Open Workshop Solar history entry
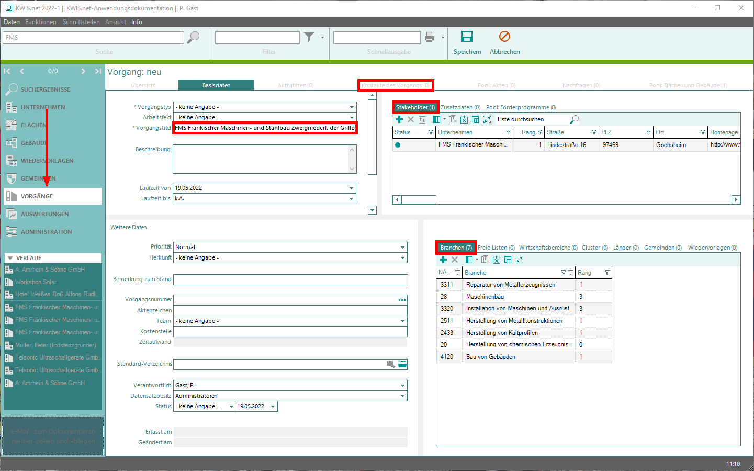The width and height of the screenshot is (754, 471). click(53, 282)
